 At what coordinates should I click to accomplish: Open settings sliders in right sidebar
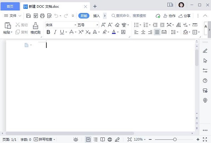[205, 71]
